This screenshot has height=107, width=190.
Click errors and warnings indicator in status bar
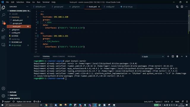(x=37, y=102)
